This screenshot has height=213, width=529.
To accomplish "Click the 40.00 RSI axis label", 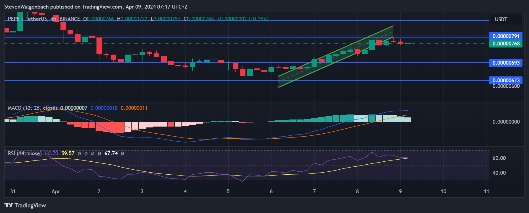I will coord(499,173).
